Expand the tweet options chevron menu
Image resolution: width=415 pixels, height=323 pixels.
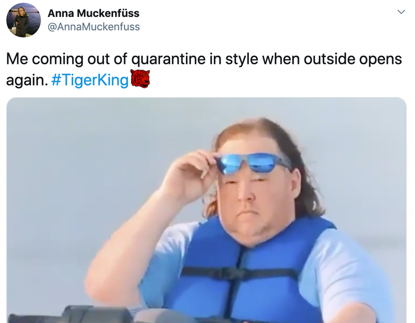401,12
